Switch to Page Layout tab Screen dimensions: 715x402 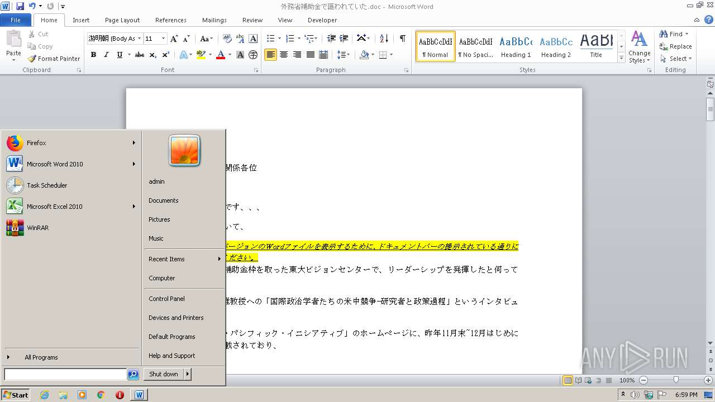[122, 20]
